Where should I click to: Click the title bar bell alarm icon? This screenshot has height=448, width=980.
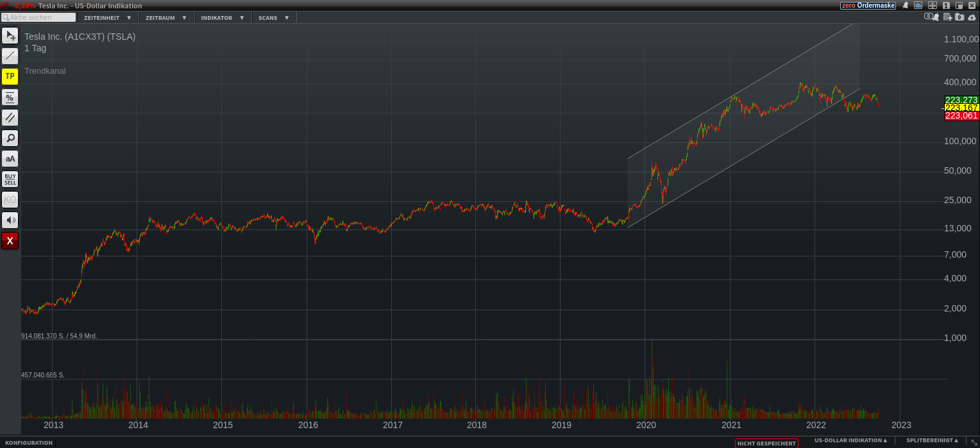pos(906,5)
